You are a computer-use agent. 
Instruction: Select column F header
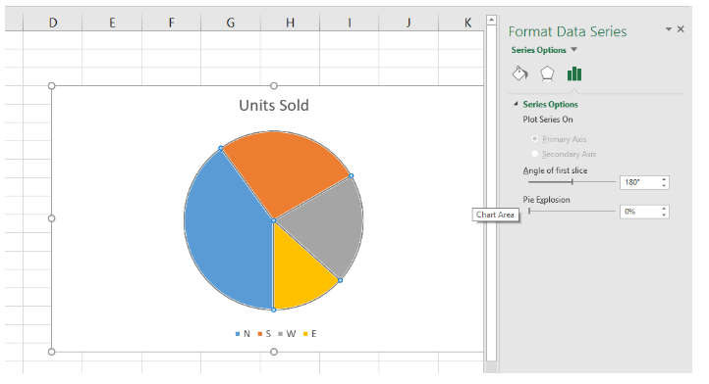(172, 23)
